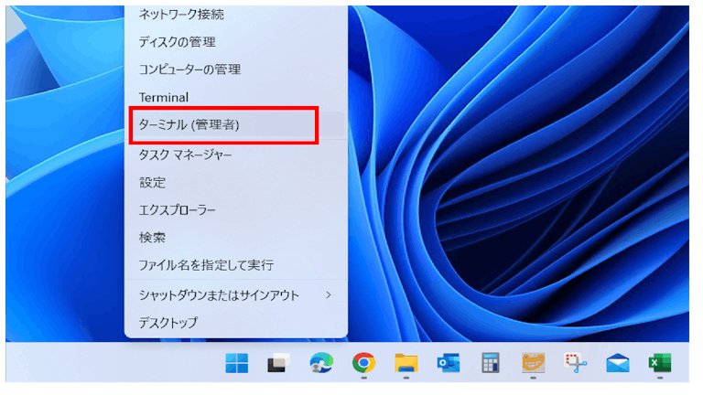The height and width of the screenshot is (395, 703).
Task: Launch the Snipping Tool from taskbar
Action: coord(576,363)
